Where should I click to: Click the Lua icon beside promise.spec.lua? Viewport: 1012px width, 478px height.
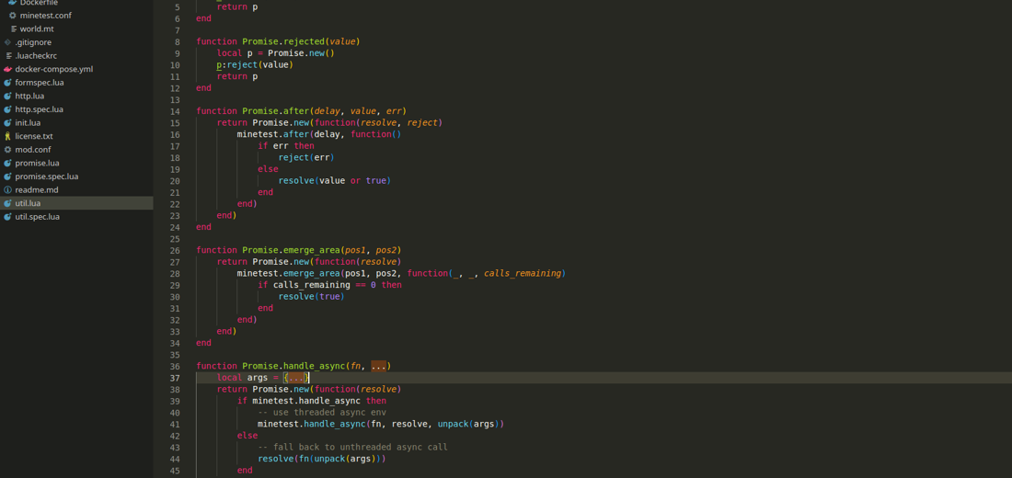8,176
